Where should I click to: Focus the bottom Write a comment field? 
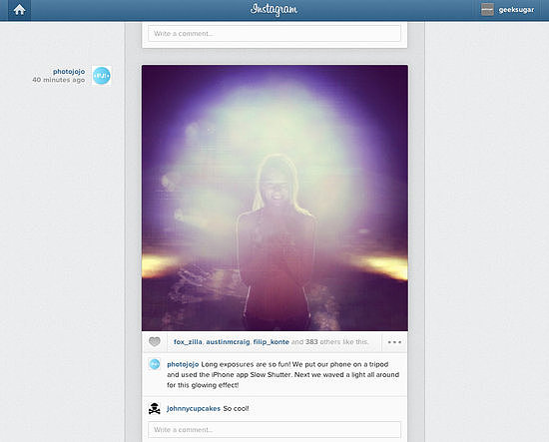tap(274, 430)
